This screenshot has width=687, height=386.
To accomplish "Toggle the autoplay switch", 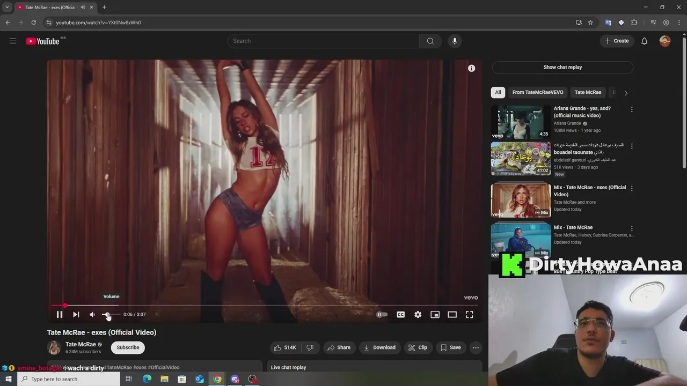I will click(382, 315).
